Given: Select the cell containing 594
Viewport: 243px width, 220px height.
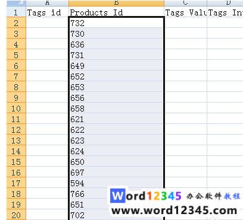Looking at the screenshot, I should 117,183.
